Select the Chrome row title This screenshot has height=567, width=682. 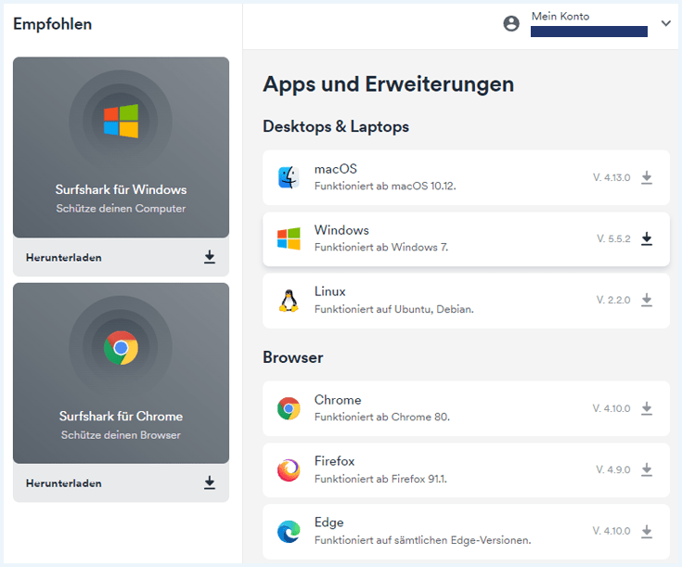(x=338, y=400)
